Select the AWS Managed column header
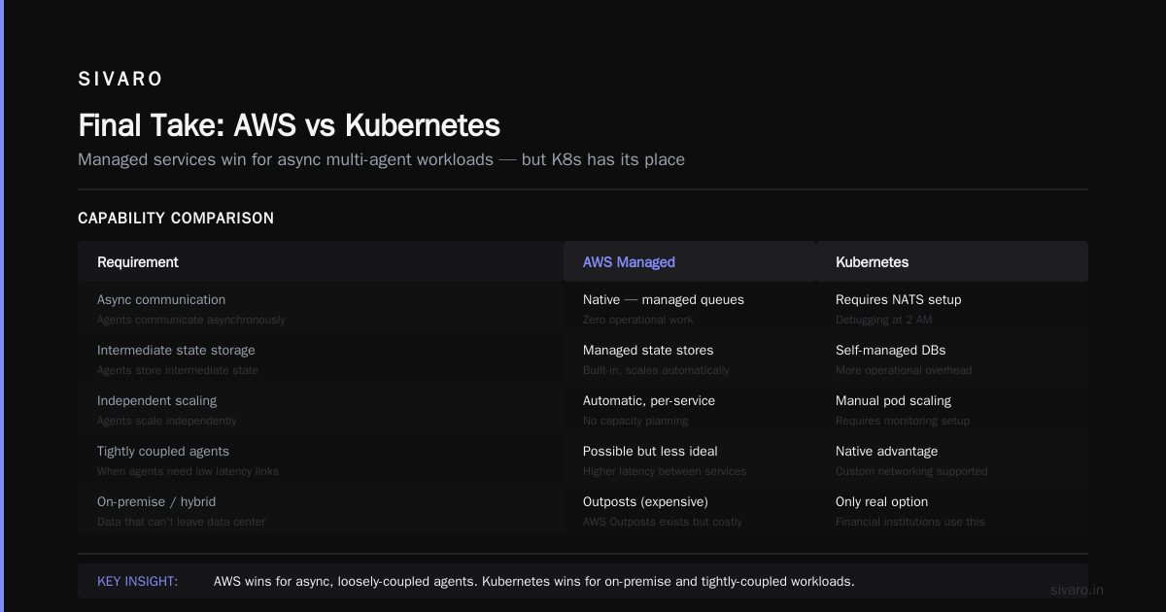Image resolution: width=1166 pixels, height=612 pixels. 690,262
